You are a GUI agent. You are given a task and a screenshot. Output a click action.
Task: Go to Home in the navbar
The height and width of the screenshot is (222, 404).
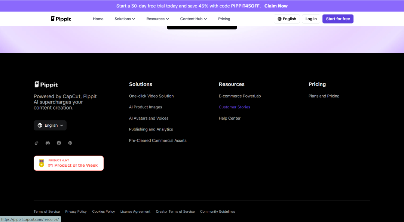pos(98,19)
